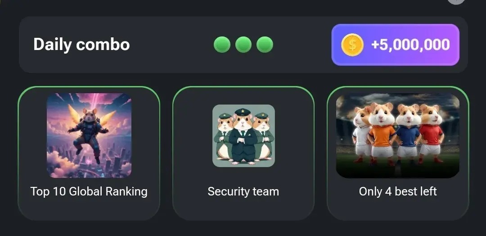Click the partially visible gray circle at top

(x=456, y=1)
